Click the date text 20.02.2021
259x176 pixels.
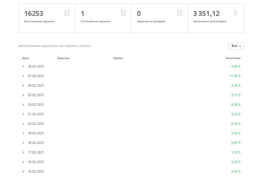click(x=36, y=124)
